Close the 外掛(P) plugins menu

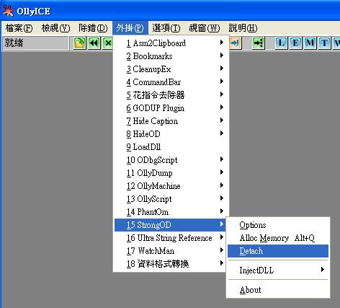point(130,28)
